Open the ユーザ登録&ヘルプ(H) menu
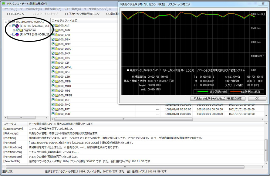 [x=97, y=9]
